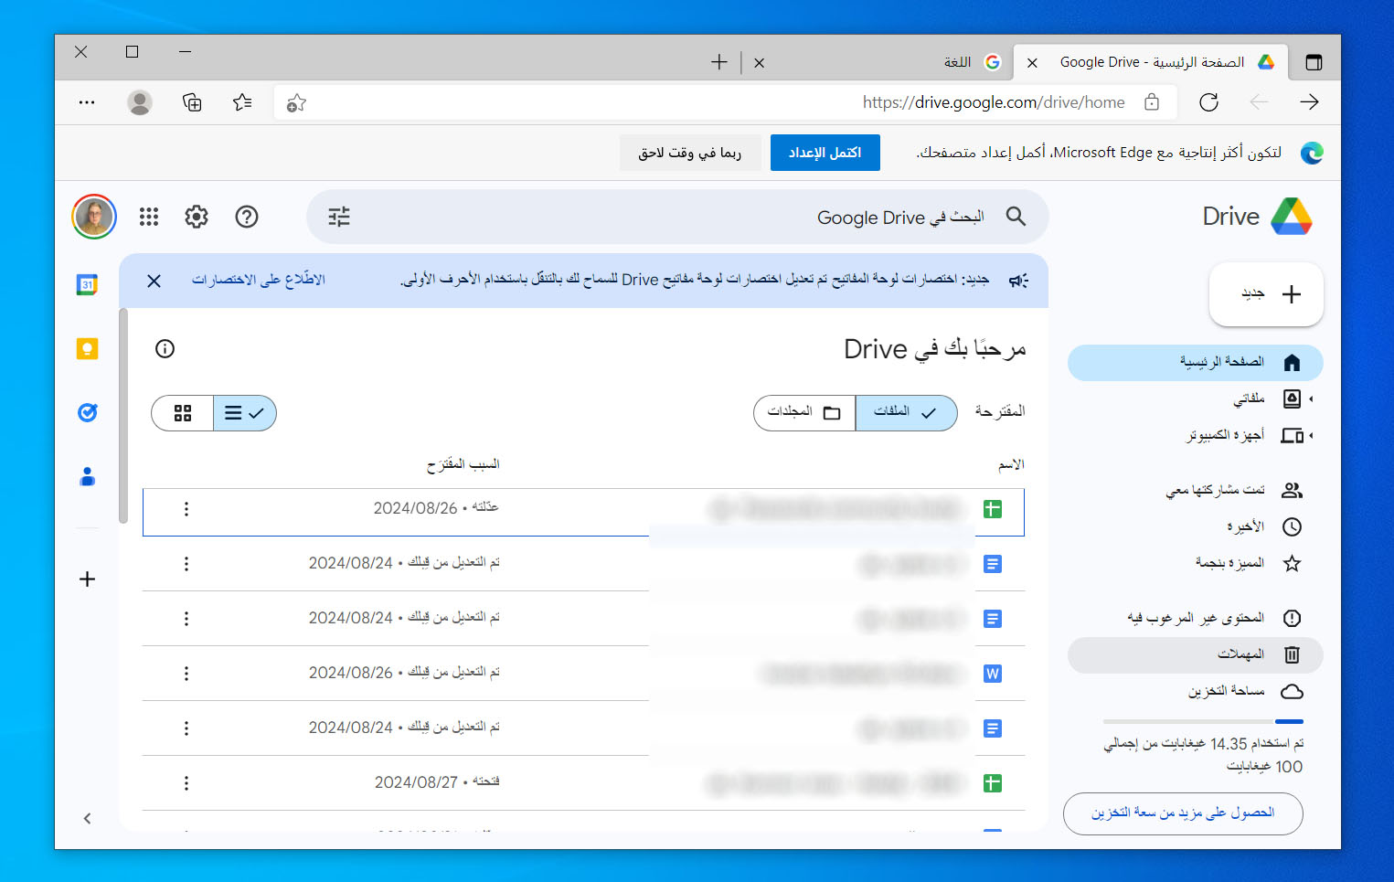View site information lock icon
This screenshot has height=882, width=1394.
click(x=1152, y=102)
